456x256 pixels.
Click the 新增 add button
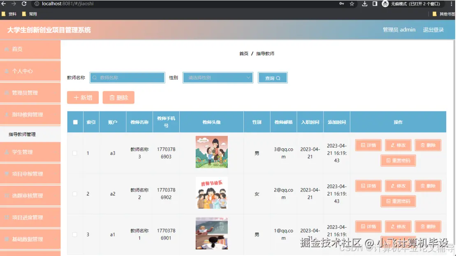83,98
